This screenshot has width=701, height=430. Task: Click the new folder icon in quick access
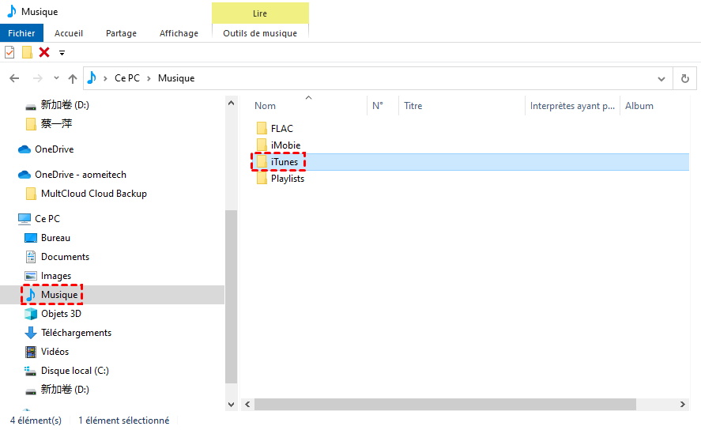[27, 52]
